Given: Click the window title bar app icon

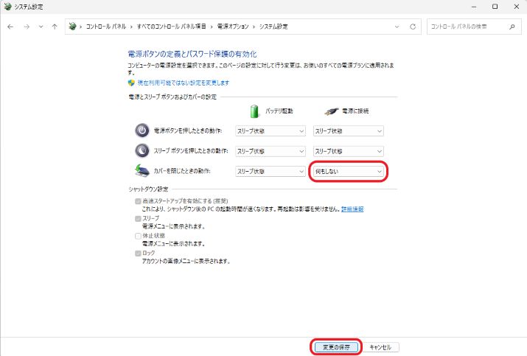Looking at the screenshot, I should [x=7, y=7].
